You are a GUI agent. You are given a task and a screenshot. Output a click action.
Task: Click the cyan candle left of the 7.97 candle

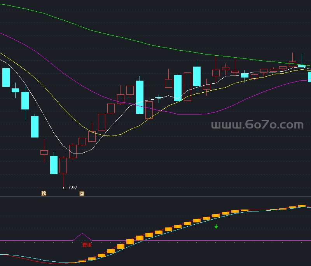[54, 165]
